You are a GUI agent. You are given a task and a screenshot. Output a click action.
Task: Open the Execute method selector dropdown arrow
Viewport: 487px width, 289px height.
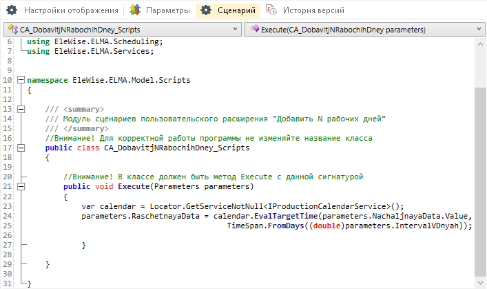tap(477, 30)
